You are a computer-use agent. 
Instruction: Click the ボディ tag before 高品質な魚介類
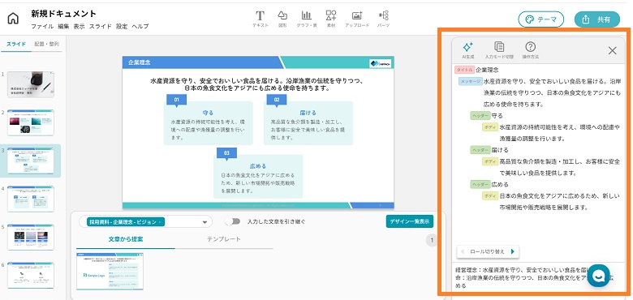coord(489,161)
